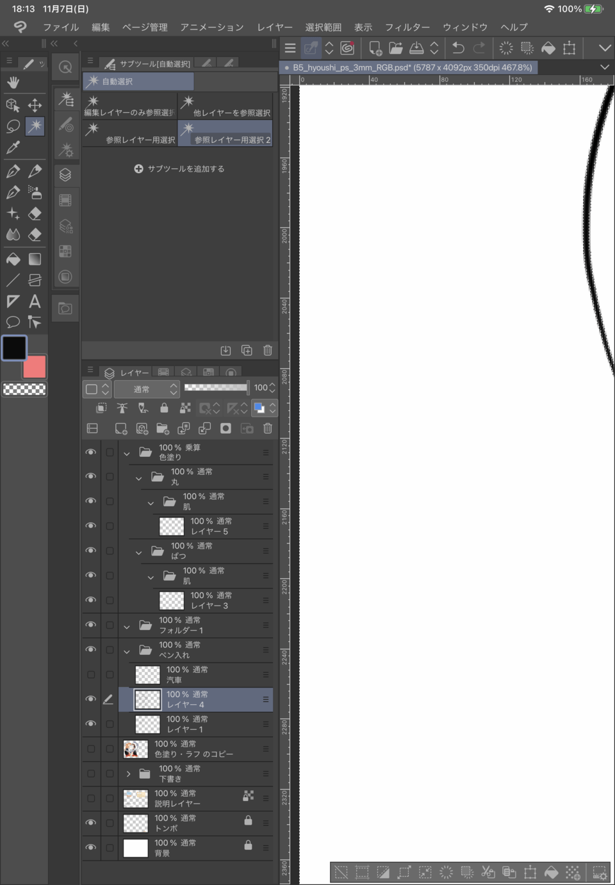Select the Lasso selection tool
This screenshot has height=885, width=615.
pos(13,126)
